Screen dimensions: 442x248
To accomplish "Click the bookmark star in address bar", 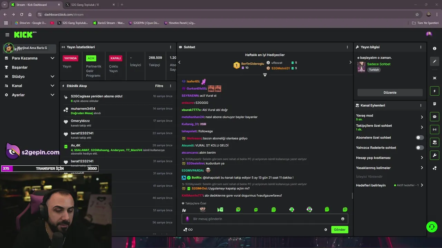I will pyautogui.click(x=417, y=14).
